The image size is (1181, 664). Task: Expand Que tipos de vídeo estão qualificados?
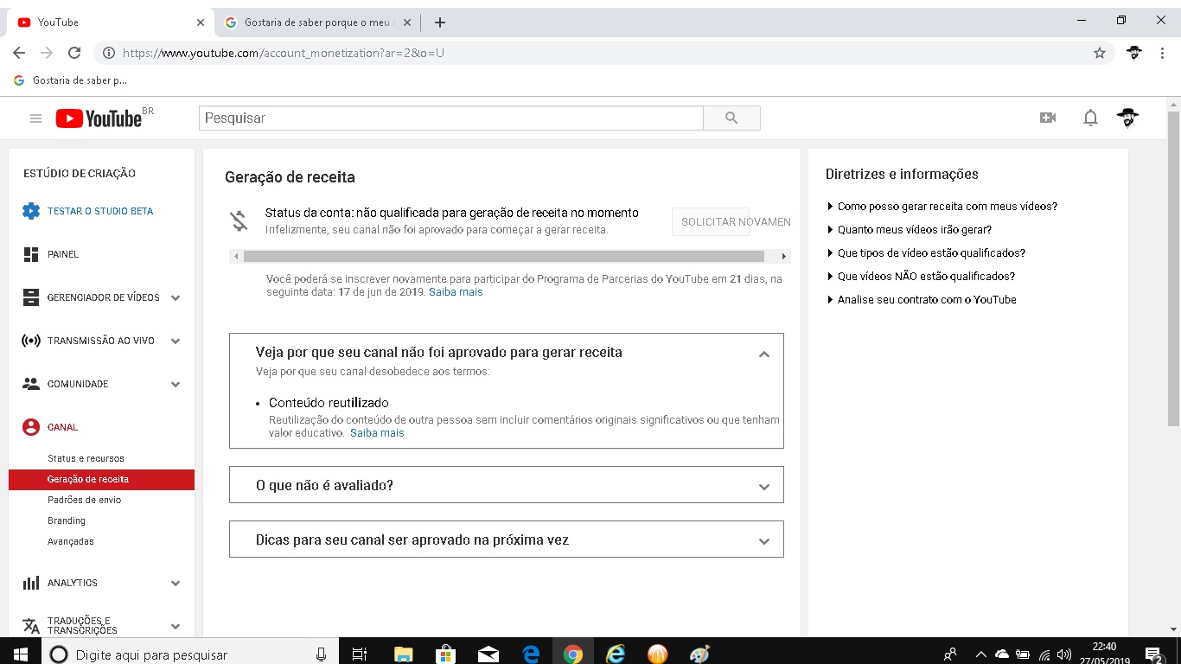(926, 253)
